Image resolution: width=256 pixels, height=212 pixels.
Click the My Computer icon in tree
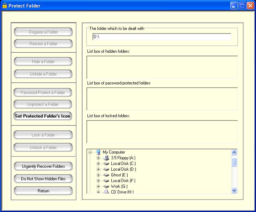tap(98, 152)
